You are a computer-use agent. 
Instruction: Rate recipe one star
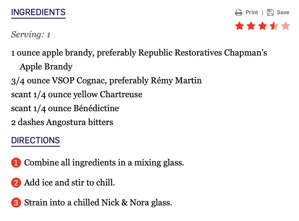pyautogui.click(x=239, y=26)
